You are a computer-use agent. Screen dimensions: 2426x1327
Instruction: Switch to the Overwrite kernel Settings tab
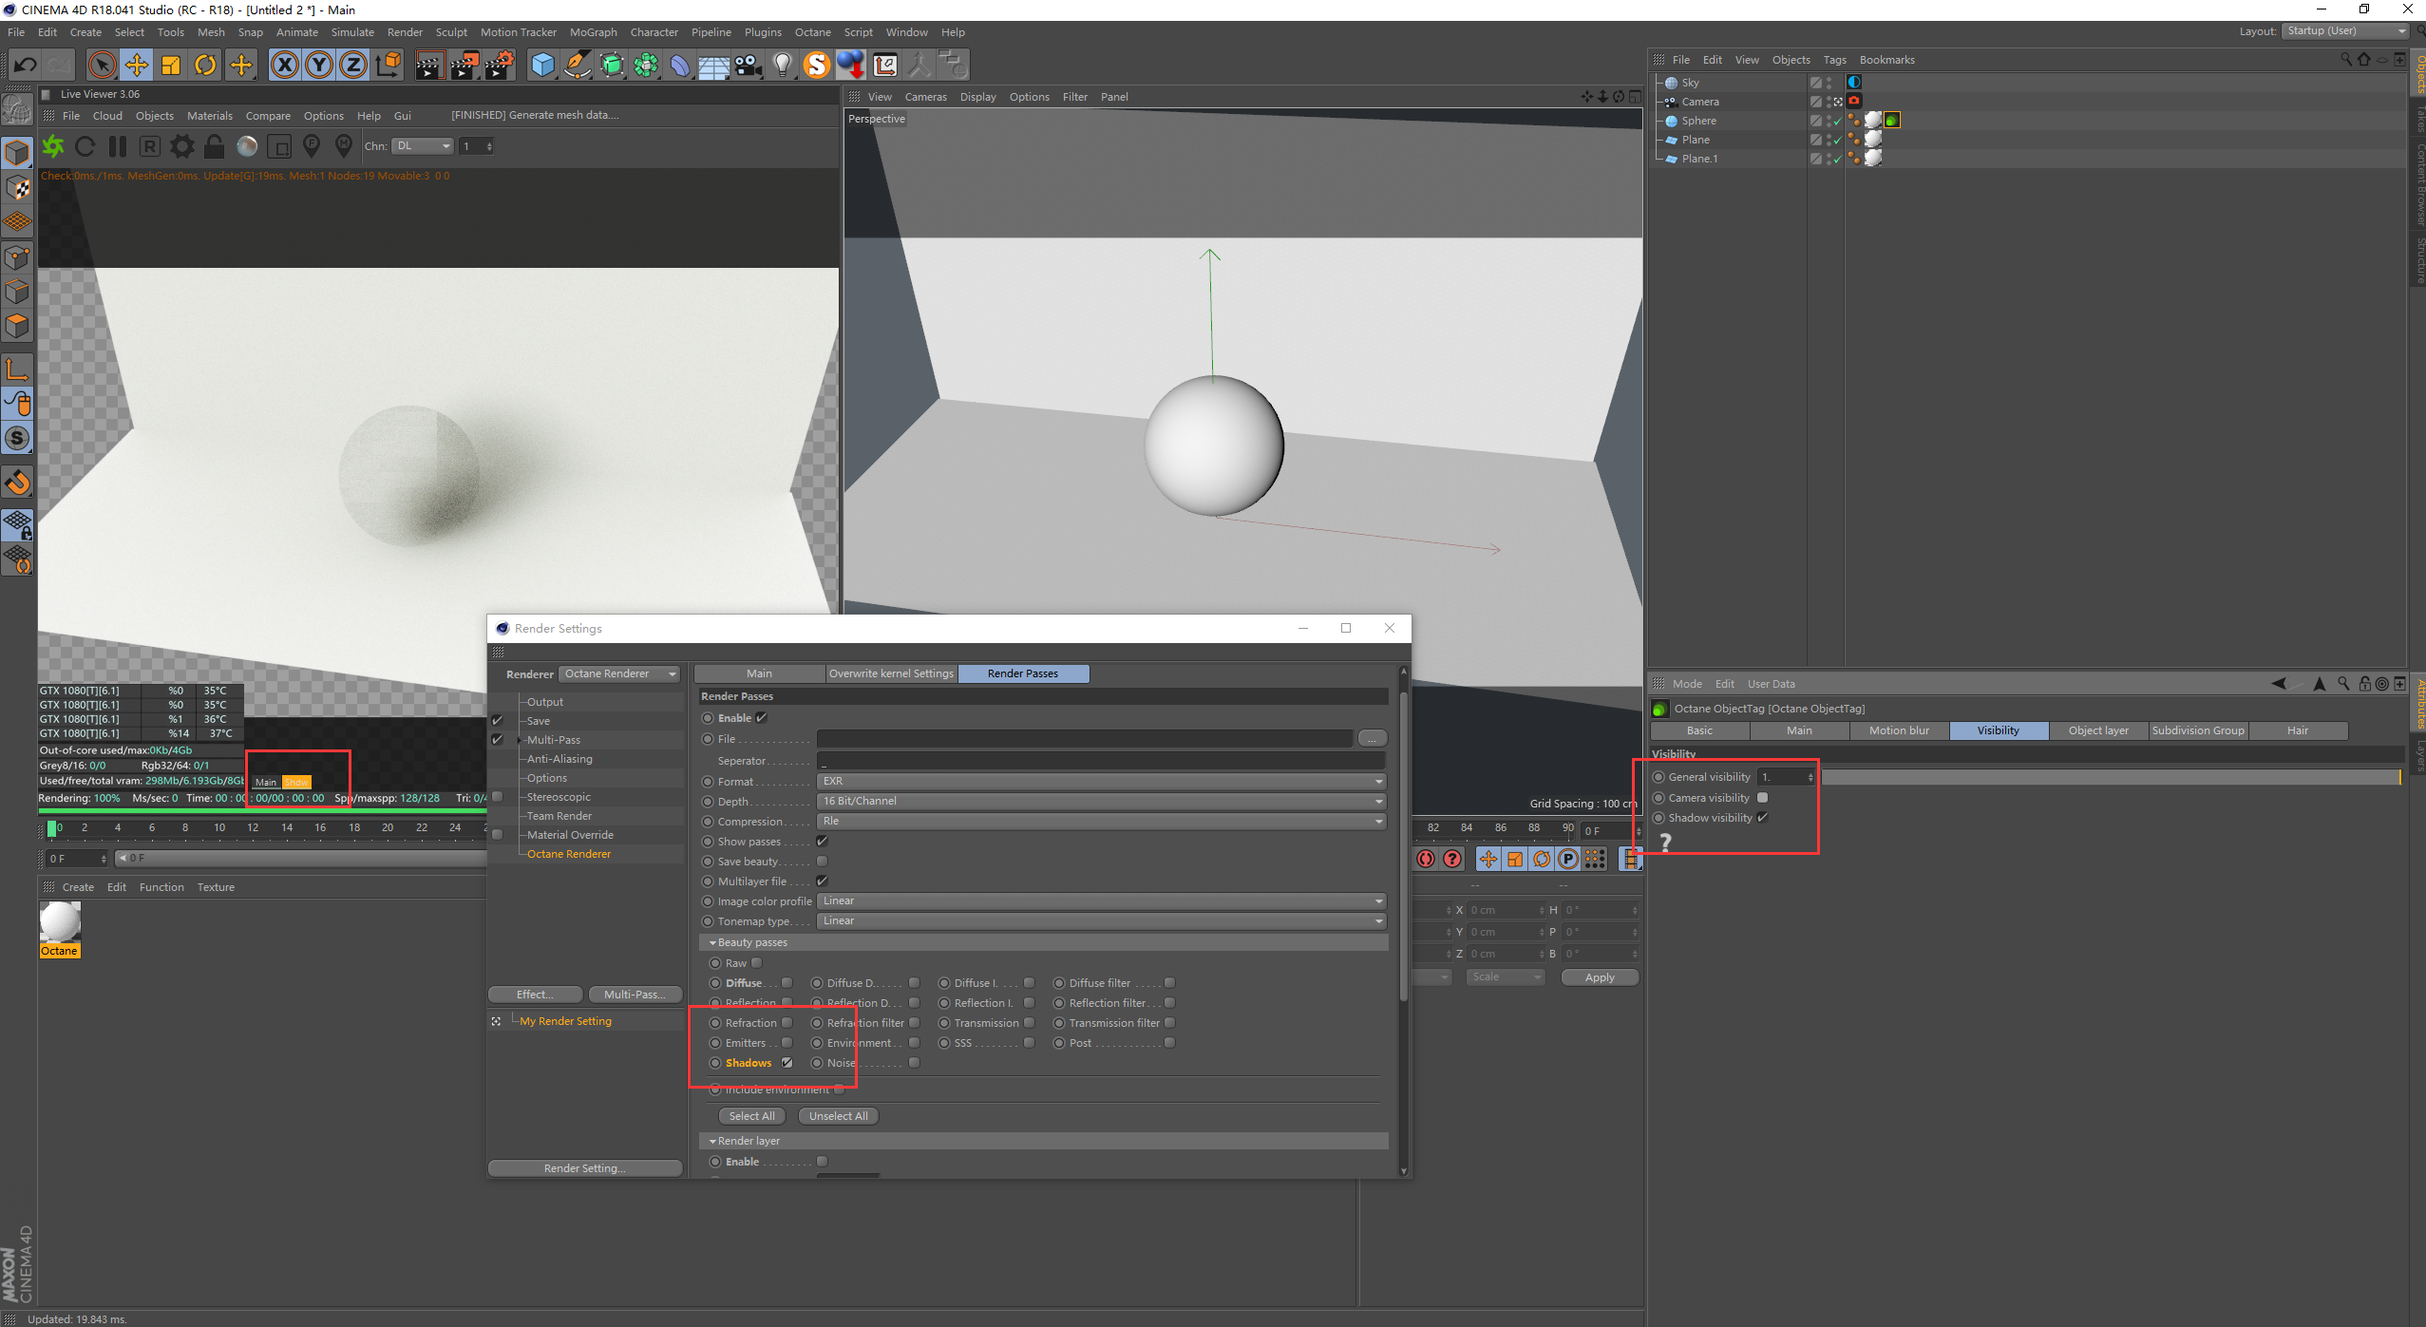click(891, 673)
